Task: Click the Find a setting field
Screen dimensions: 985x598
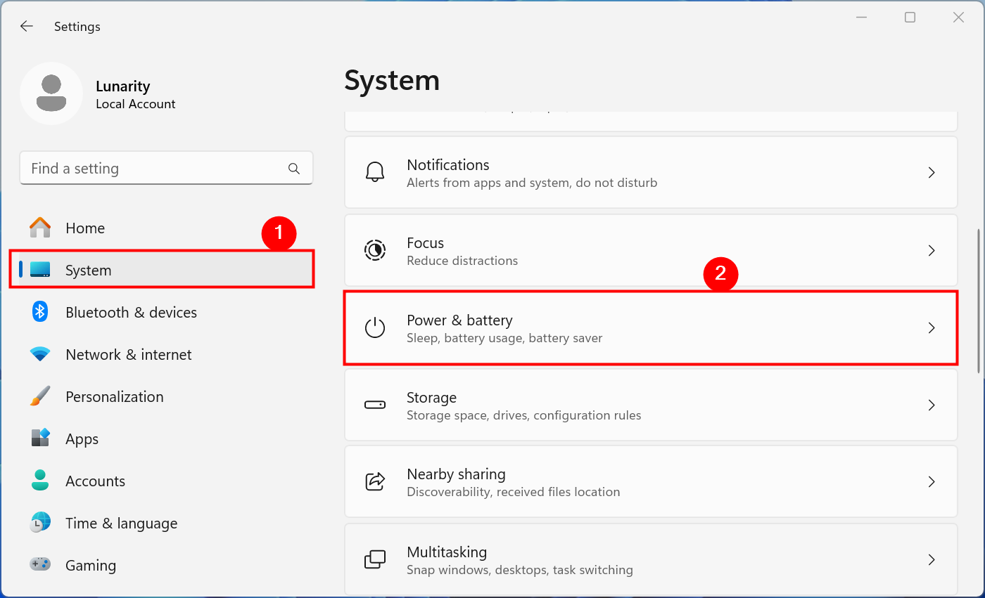Action: (x=155, y=169)
